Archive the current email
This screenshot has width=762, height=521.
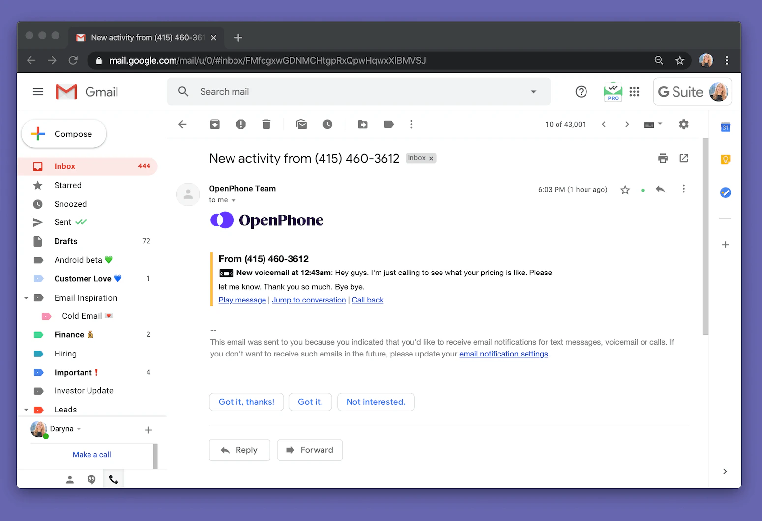tap(215, 124)
